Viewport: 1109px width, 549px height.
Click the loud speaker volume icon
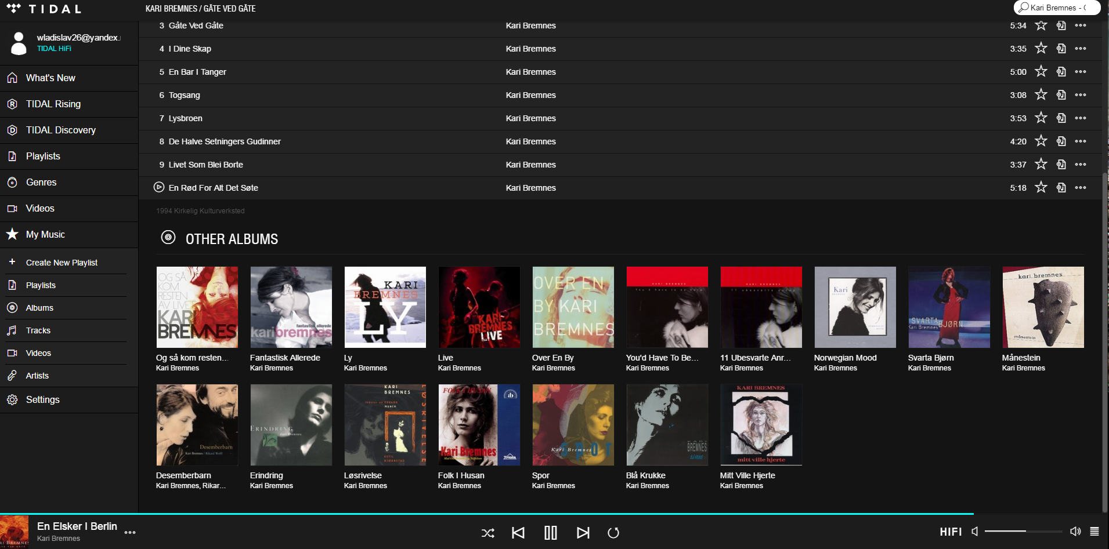tap(1075, 532)
